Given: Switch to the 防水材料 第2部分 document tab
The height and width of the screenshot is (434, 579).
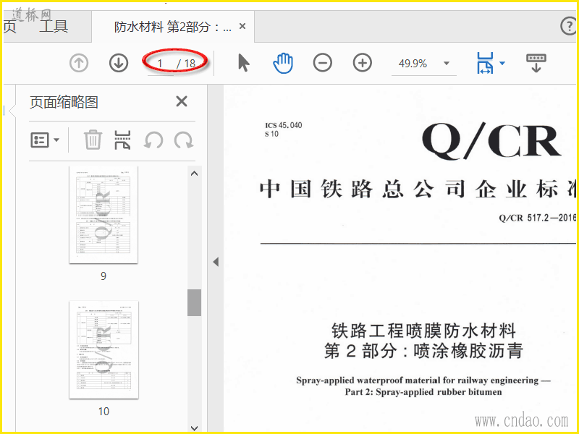Looking at the screenshot, I should pos(172,27).
